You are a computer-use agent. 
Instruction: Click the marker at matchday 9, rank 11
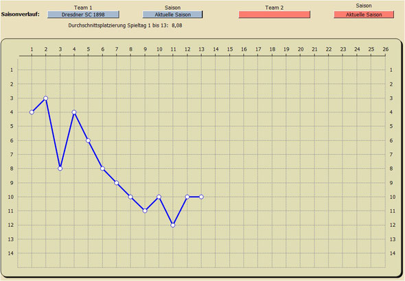[x=145, y=211]
